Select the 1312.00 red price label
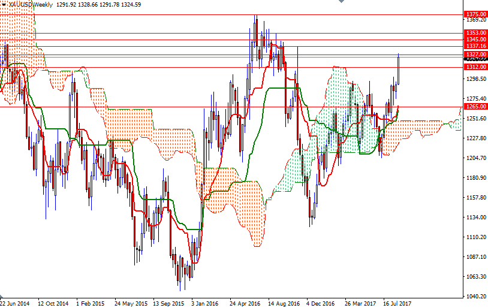This screenshot has width=488, height=308. coord(475,67)
